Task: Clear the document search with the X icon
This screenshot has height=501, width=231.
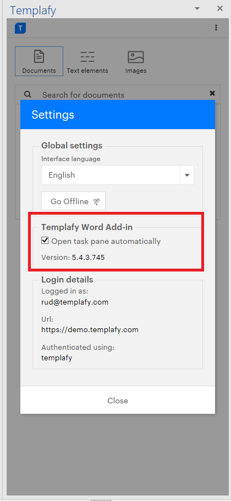Action: [212, 93]
